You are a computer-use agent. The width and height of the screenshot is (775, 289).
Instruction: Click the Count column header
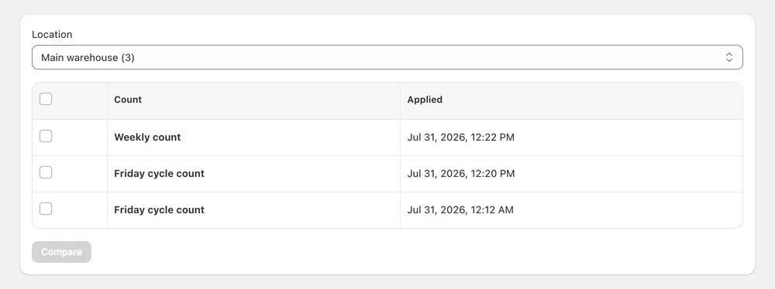pos(128,100)
